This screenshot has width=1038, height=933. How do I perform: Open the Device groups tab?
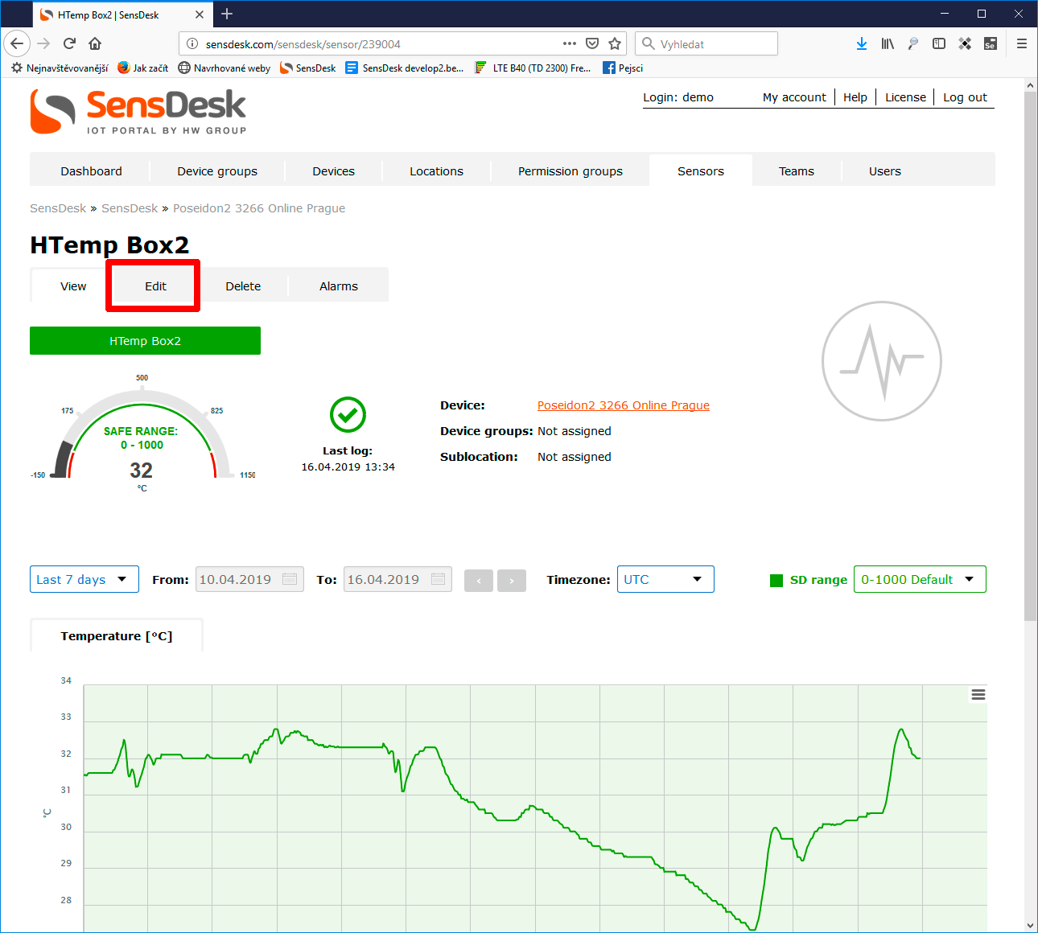point(217,171)
